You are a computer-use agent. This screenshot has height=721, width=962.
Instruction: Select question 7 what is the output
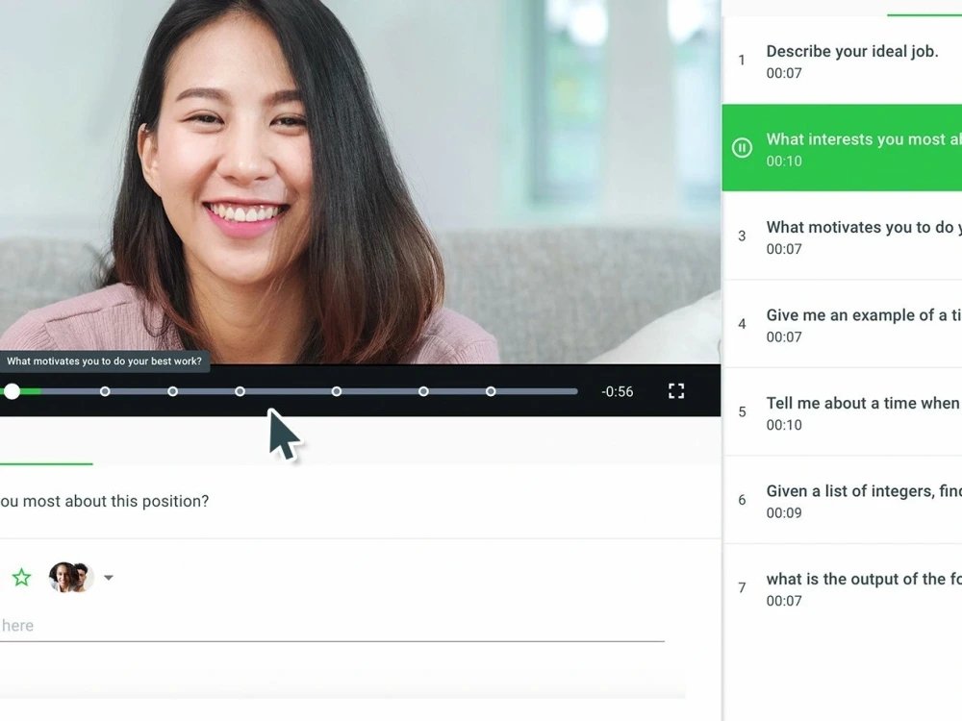pyautogui.click(x=842, y=588)
